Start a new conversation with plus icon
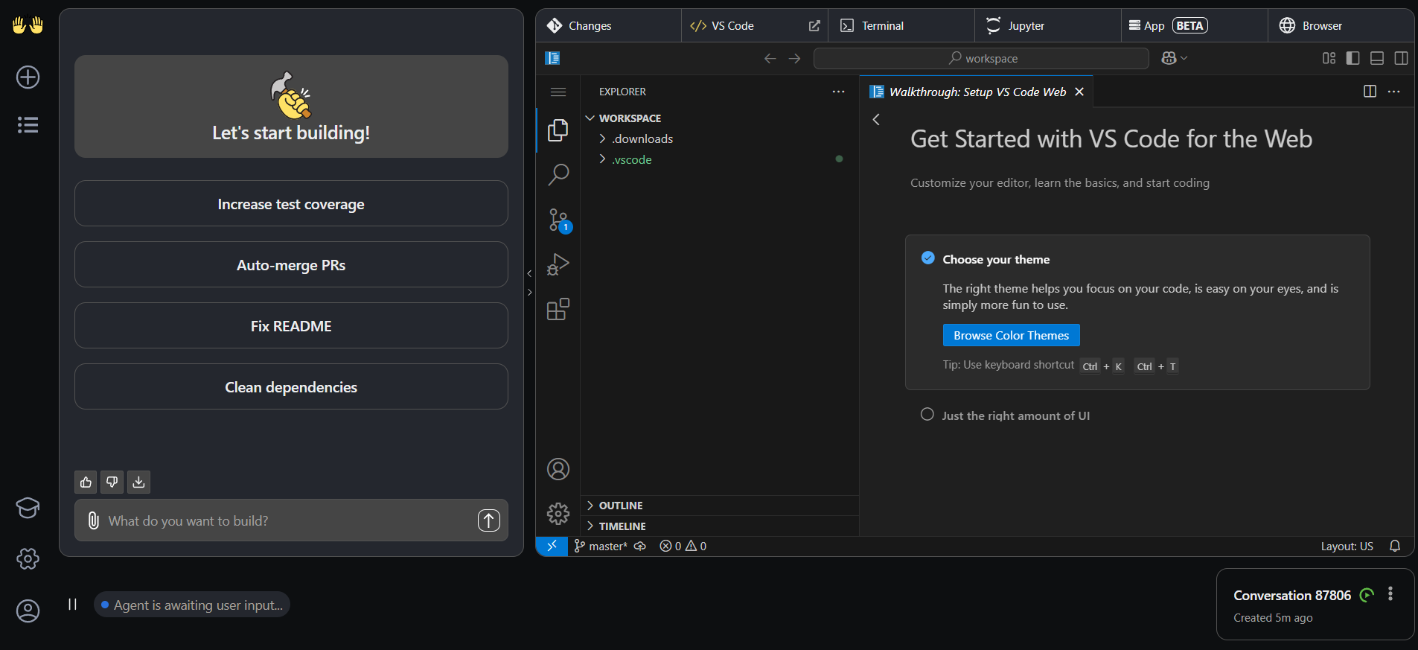 (28, 77)
